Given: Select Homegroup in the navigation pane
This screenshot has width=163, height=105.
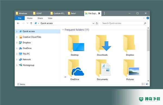Looking at the screenshot, I should [28, 65].
